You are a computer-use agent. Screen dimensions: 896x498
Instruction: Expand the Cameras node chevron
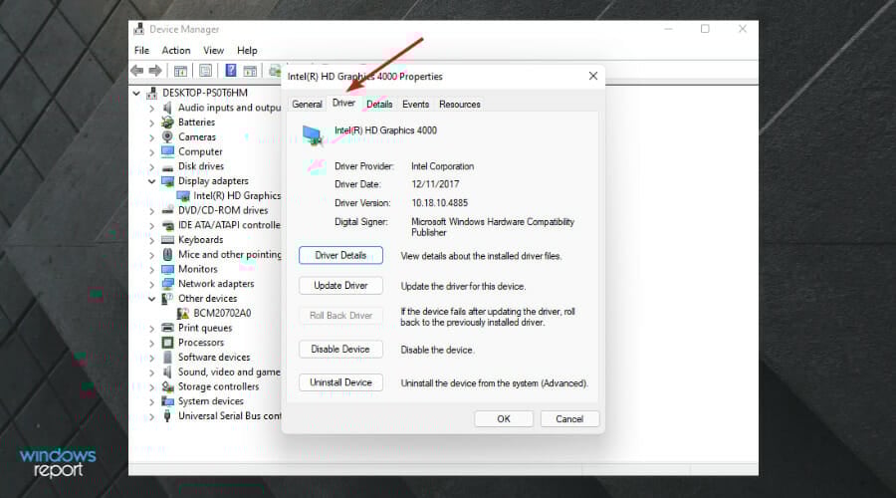(x=151, y=137)
